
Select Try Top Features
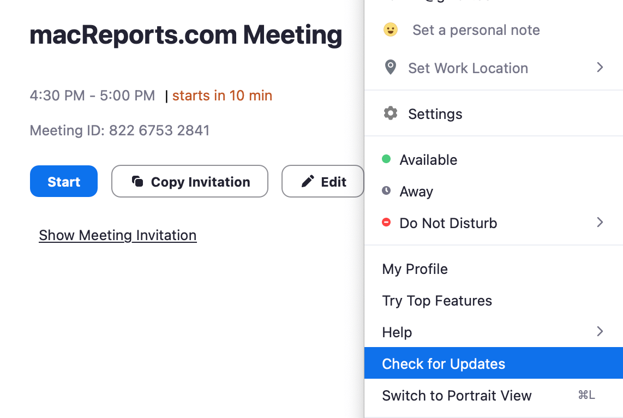point(494,300)
